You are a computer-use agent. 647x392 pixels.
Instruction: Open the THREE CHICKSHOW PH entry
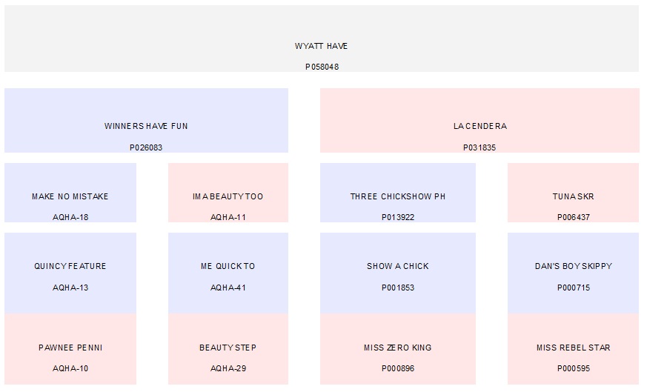tap(397, 193)
